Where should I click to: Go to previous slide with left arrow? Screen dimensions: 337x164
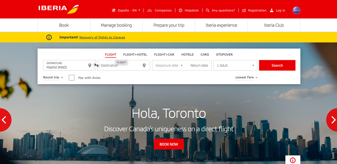pyautogui.click(x=5, y=120)
